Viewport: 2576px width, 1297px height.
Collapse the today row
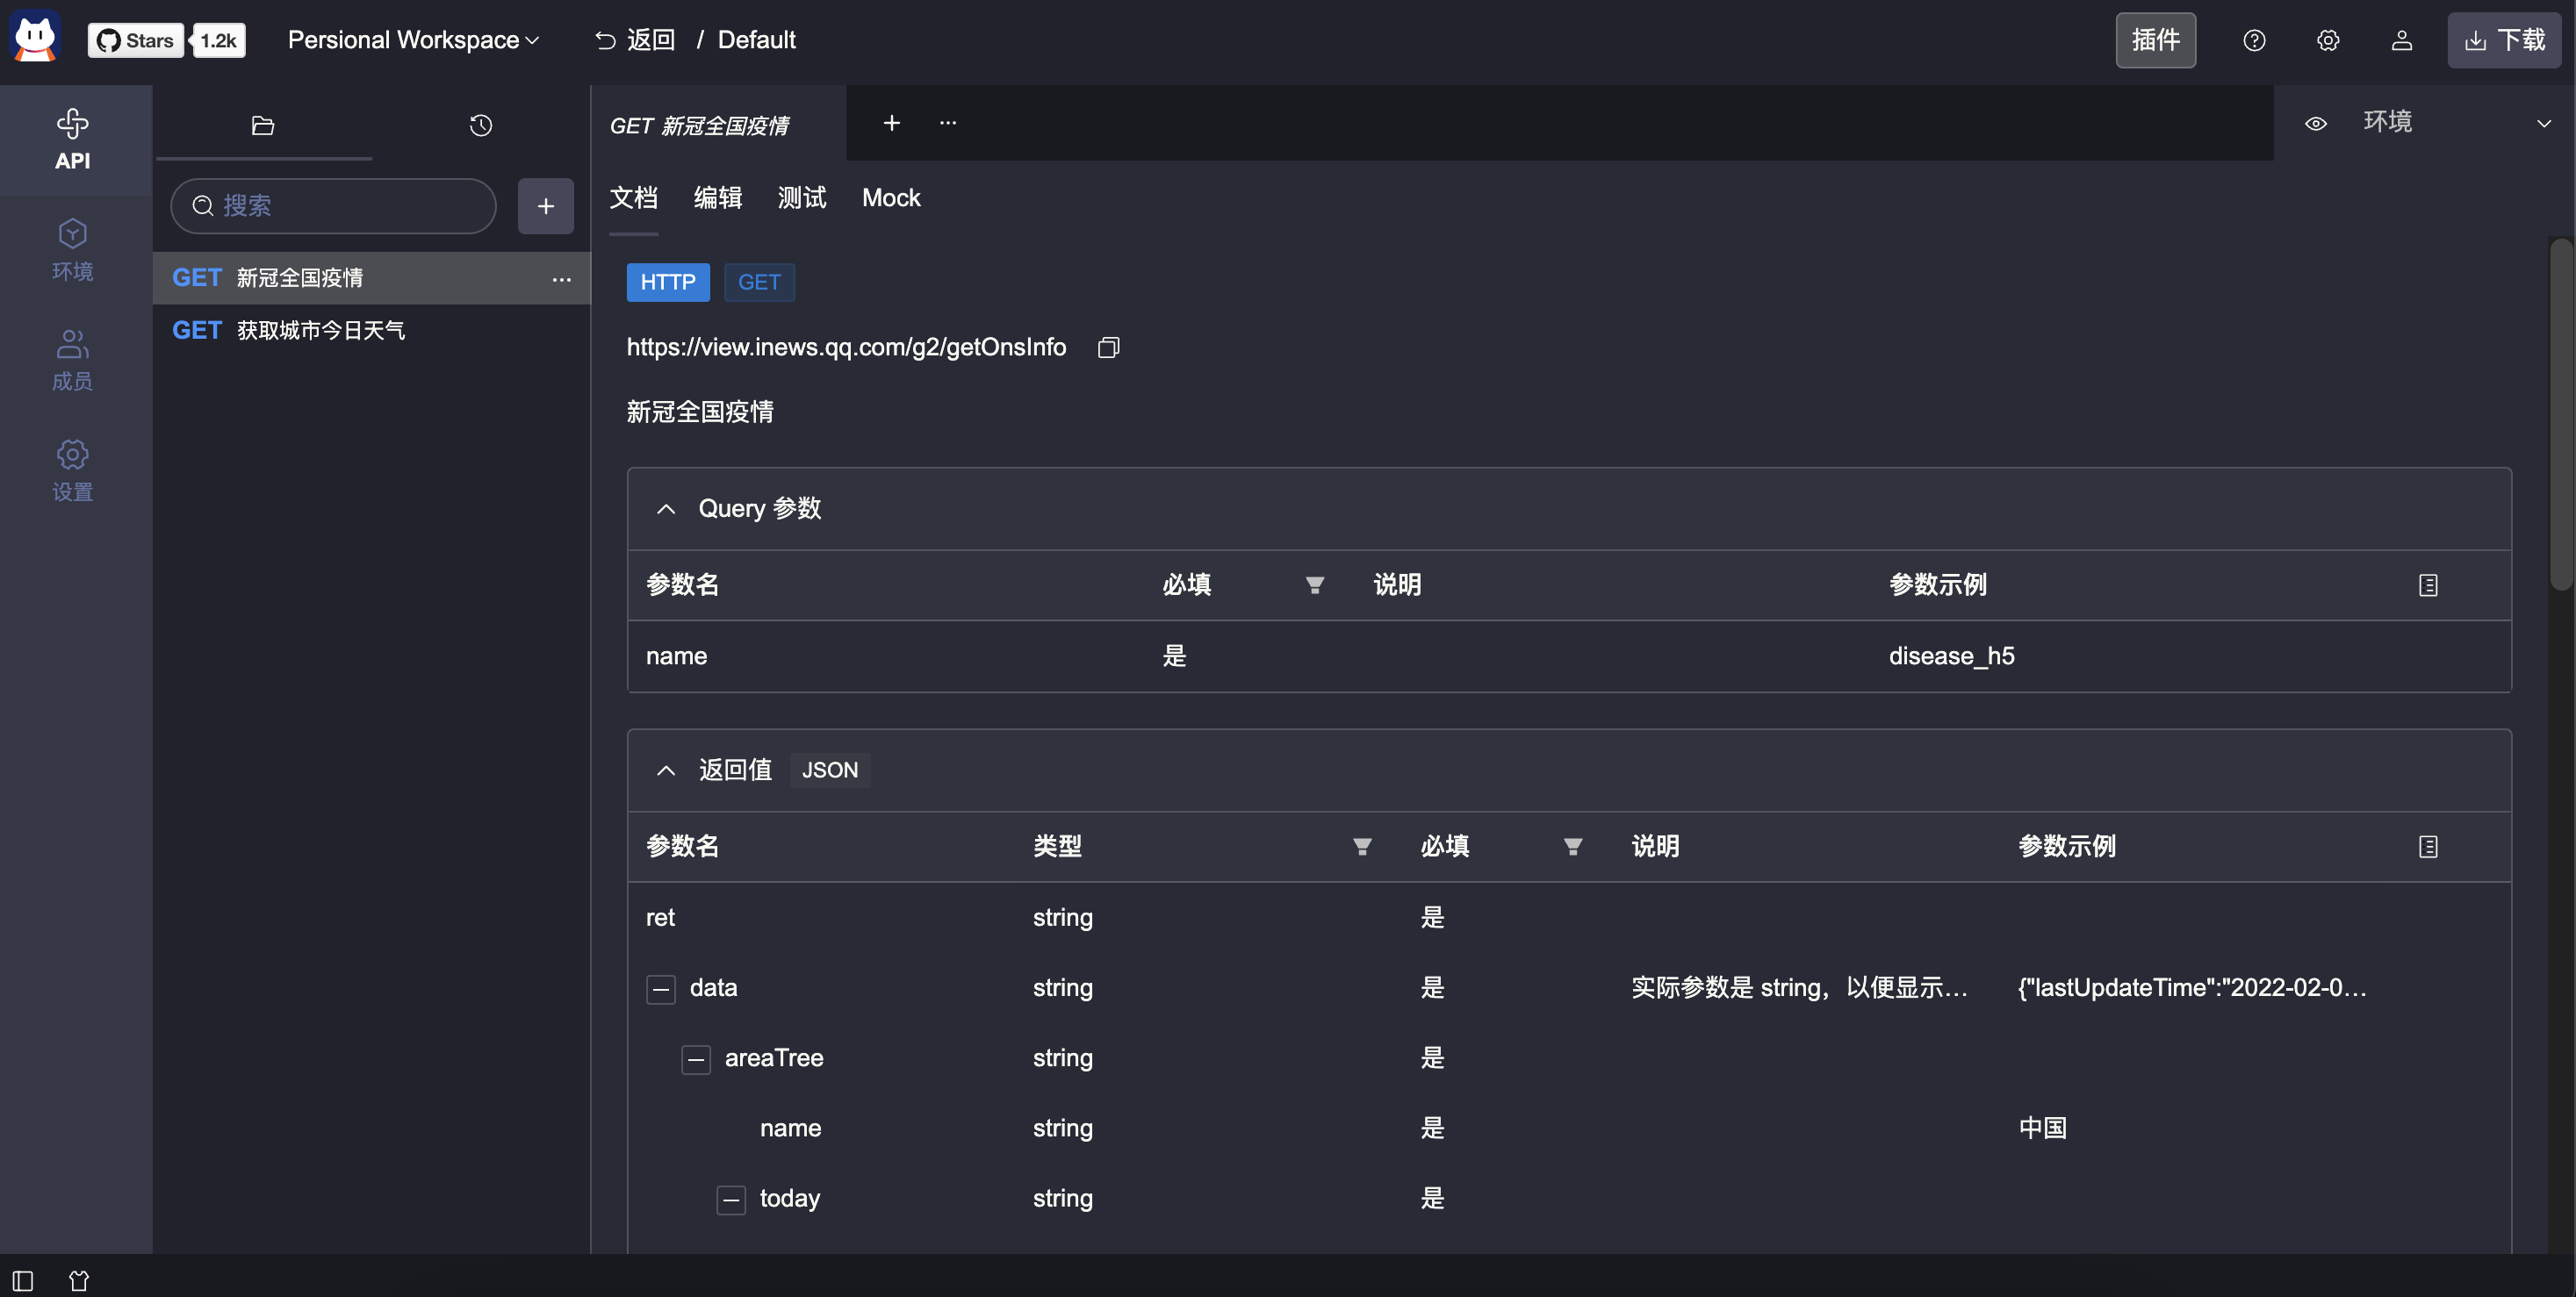click(x=731, y=1199)
